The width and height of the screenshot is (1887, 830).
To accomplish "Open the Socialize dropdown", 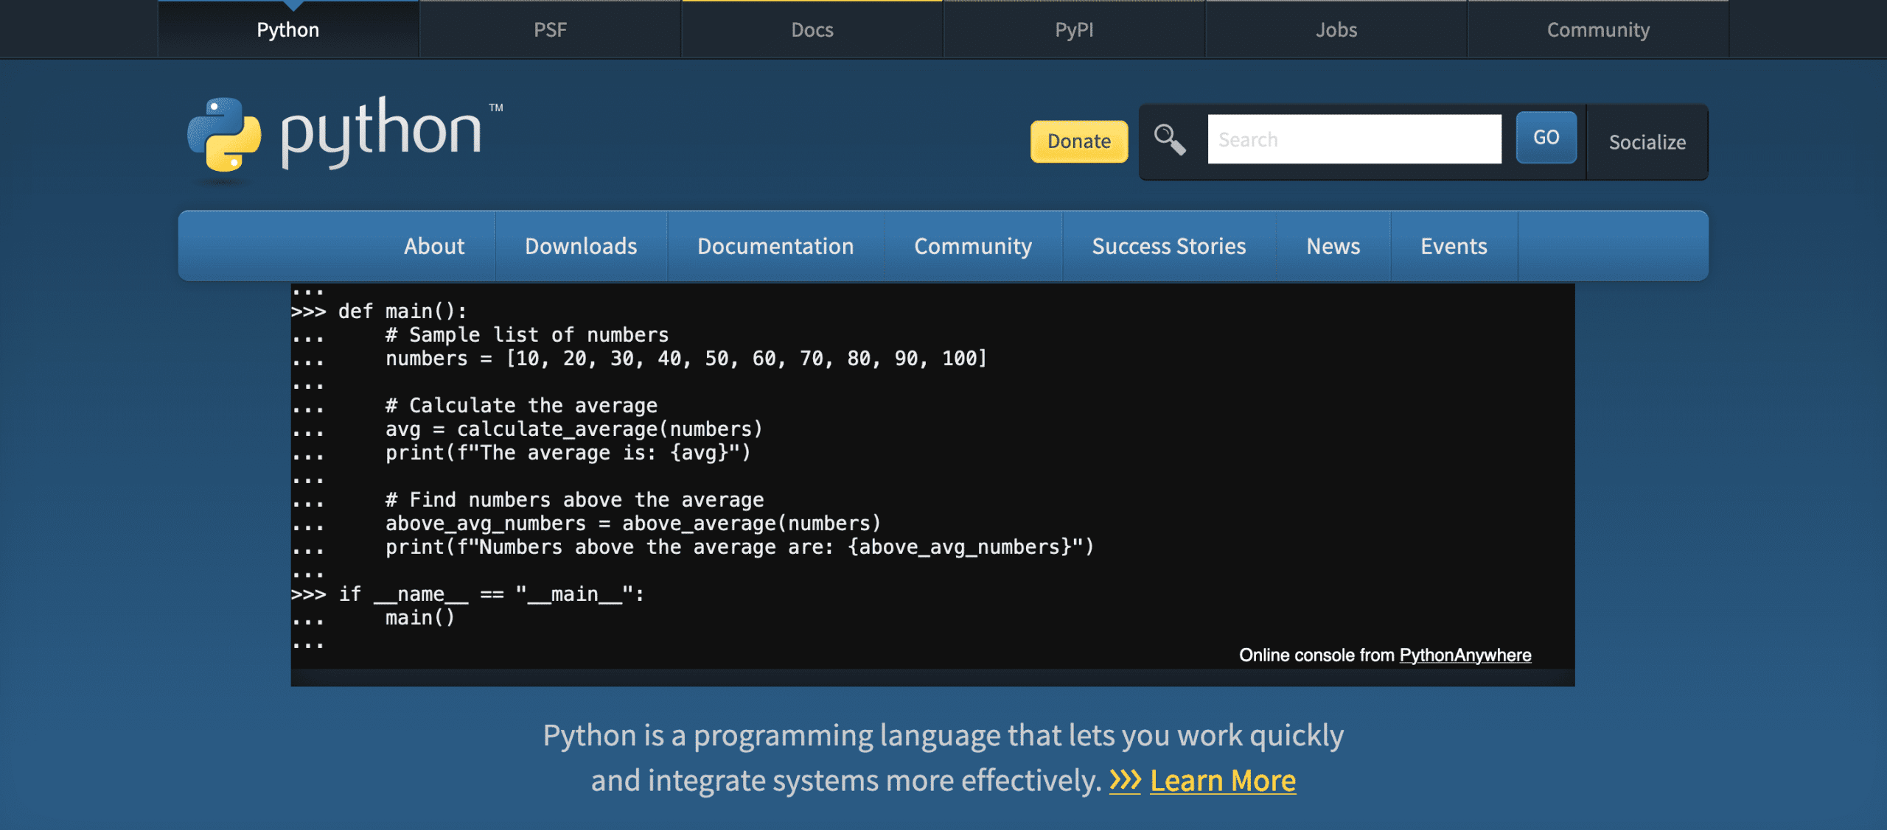I will (1647, 142).
